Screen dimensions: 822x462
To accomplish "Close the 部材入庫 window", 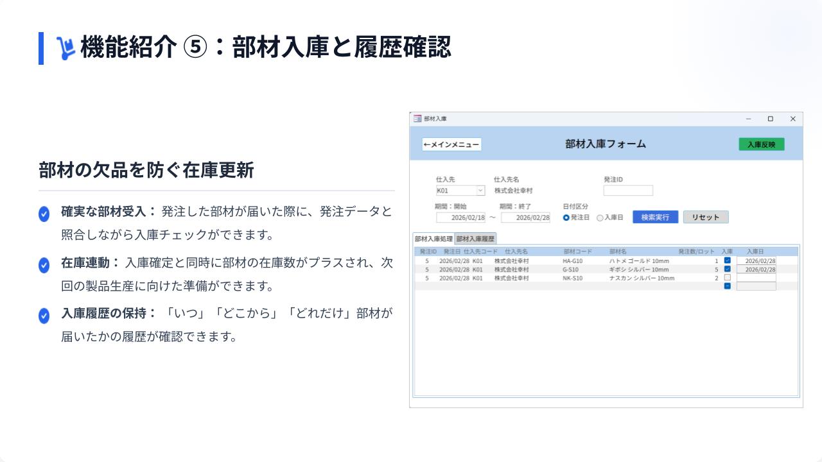I will click(792, 119).
